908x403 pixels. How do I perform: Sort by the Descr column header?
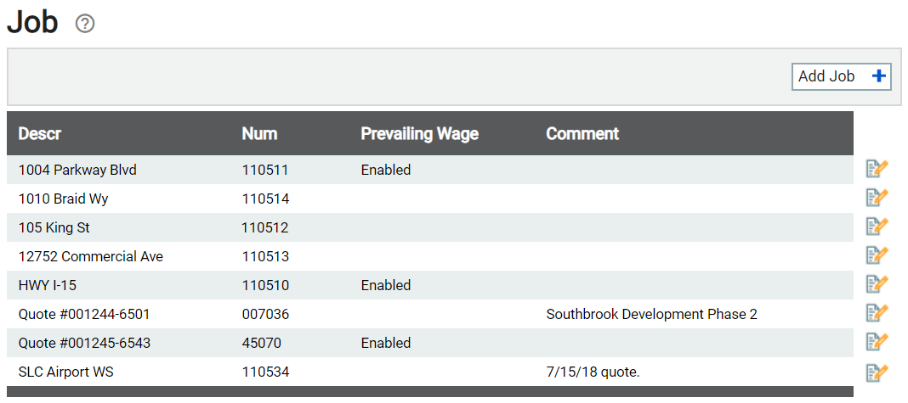click(x=40, y=134)
